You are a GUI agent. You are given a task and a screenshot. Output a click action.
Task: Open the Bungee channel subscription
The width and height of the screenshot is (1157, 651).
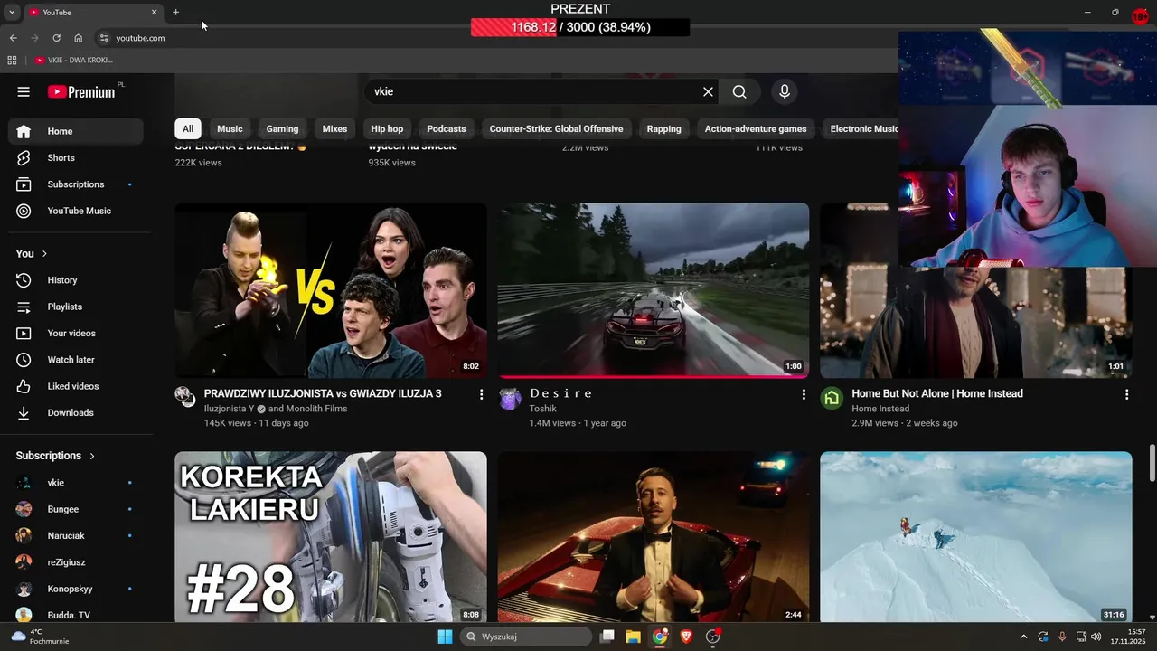[76, 509]
